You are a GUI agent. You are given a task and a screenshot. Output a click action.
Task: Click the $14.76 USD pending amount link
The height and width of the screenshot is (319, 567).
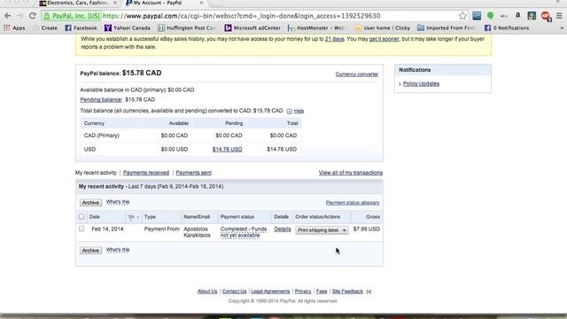(227, 149)
